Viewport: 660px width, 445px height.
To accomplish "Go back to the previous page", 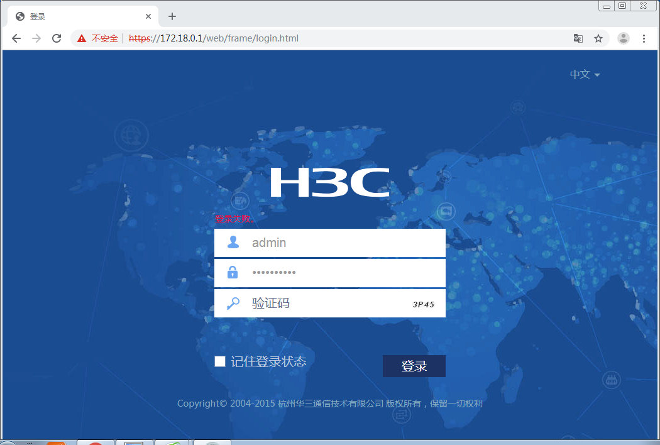I will [16, 38].
